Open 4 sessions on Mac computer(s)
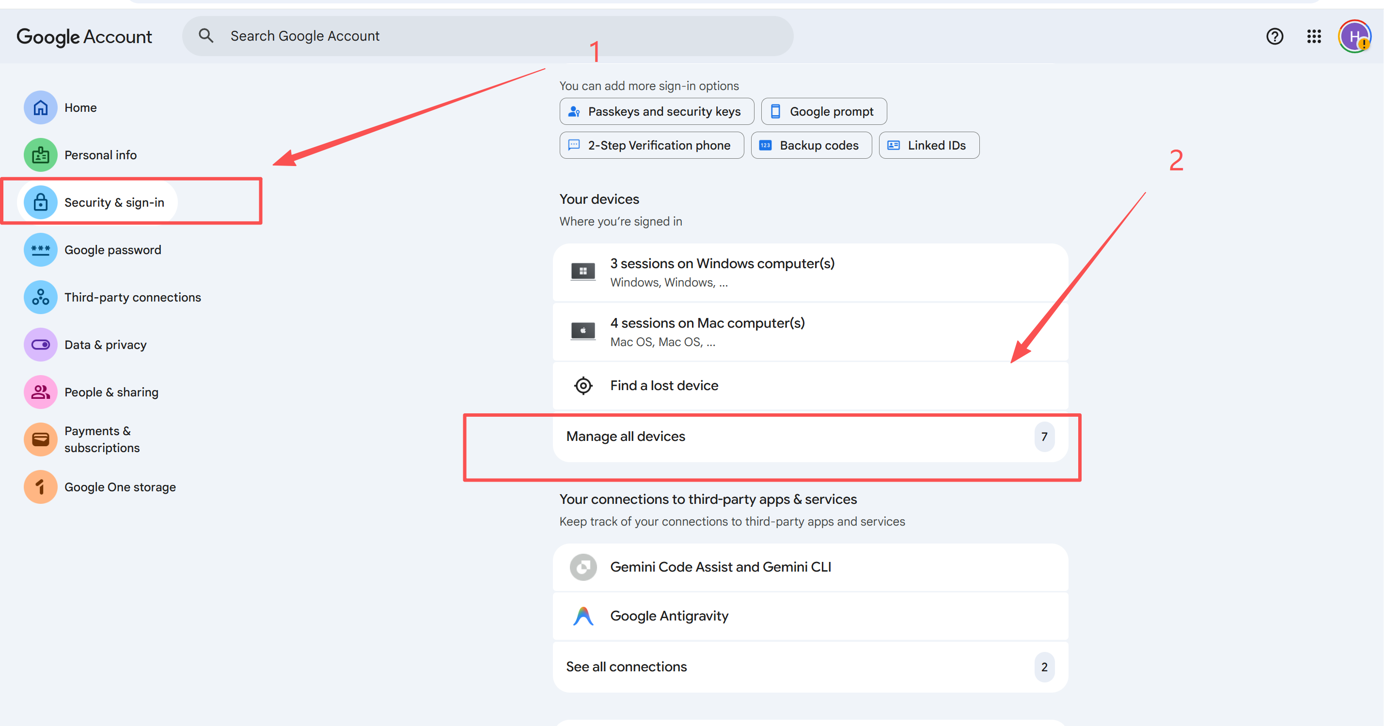The height and width of the screenshot is (726, 1384). 810,332
